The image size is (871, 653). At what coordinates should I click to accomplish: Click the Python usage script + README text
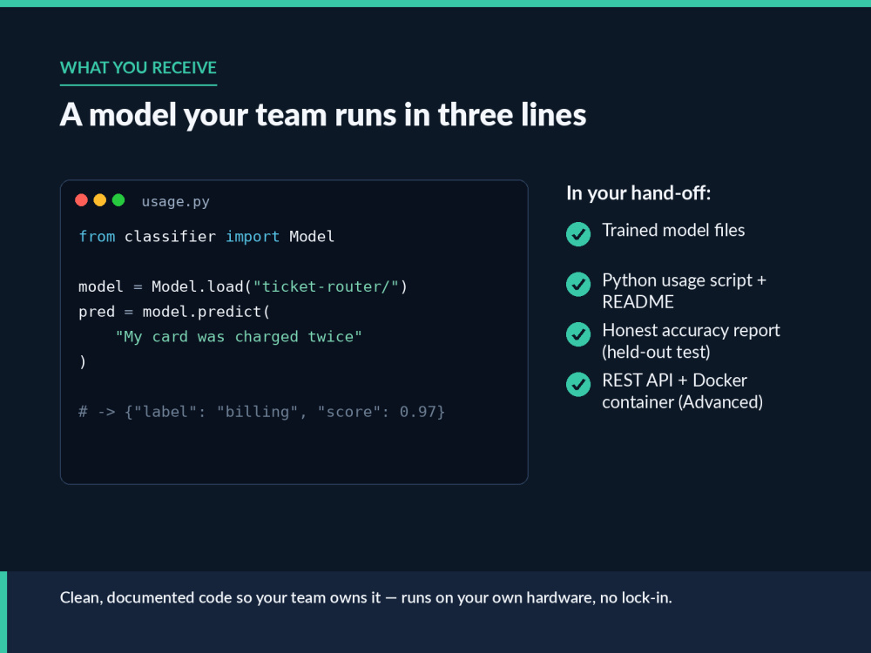point(685,291)
